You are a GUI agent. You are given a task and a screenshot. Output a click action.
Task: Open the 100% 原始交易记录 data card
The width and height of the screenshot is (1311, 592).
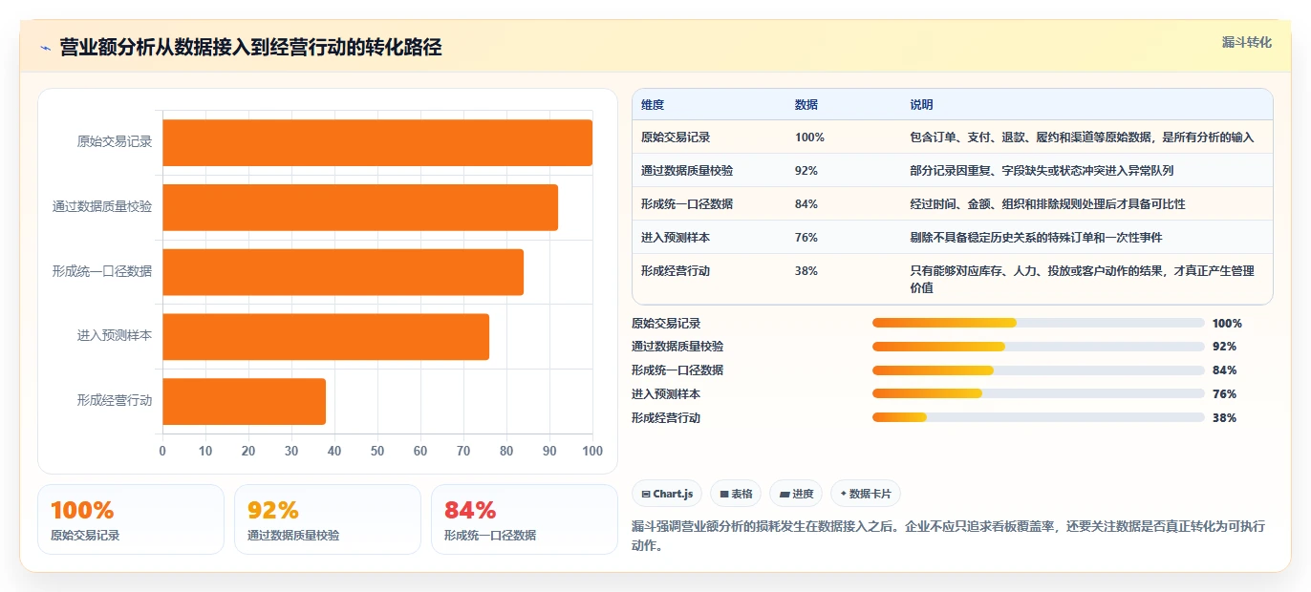[x=131, y=519]
